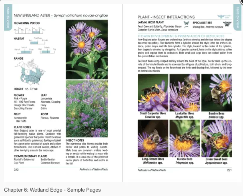The height and width of the screenshot is (196, 243).
Task: Click the Agapostemon spp. caption
Action: [x=217, y=163]
